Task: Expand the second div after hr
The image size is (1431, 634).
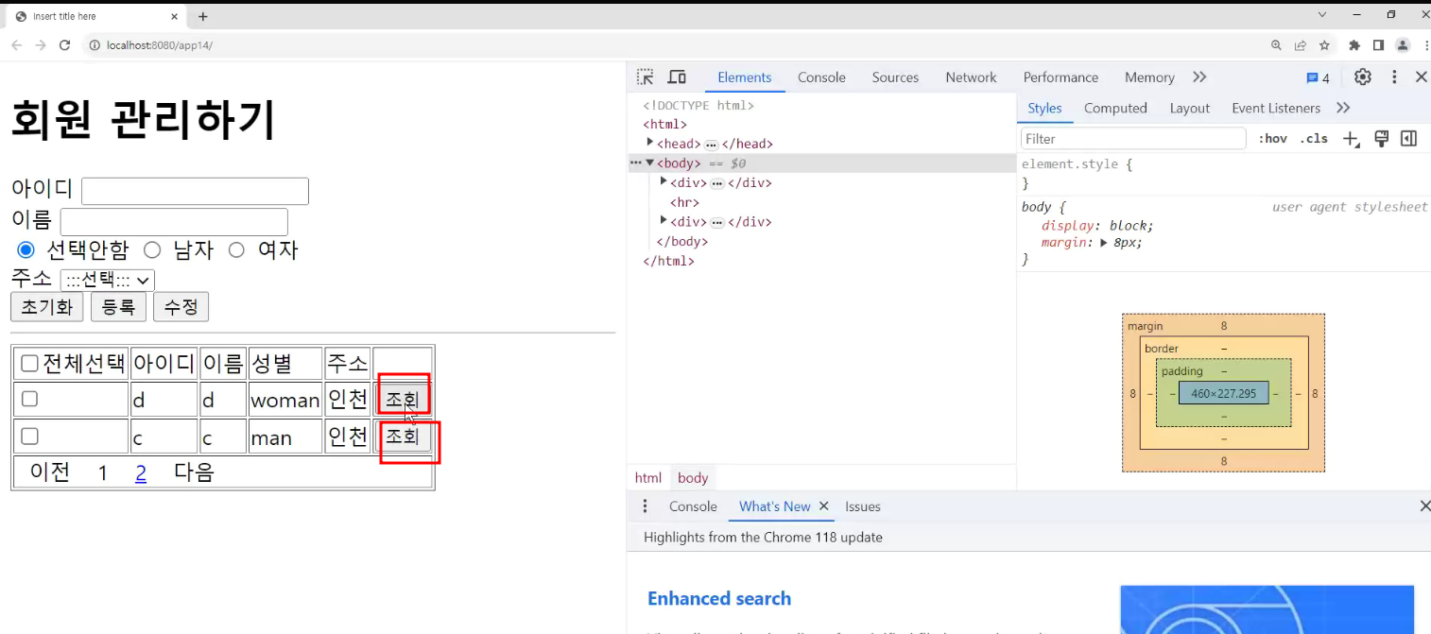Action: (x=664, y=220)
